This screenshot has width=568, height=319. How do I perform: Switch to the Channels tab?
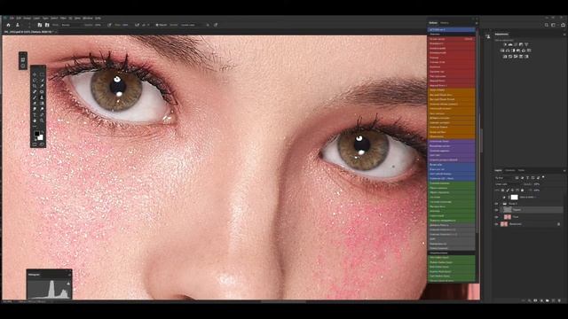click(510, 170)
